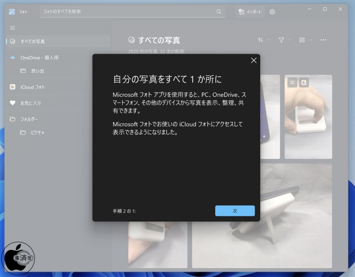Open お気に入り favorites section
This screenshot has width=355, height=277.
(31, 103)
